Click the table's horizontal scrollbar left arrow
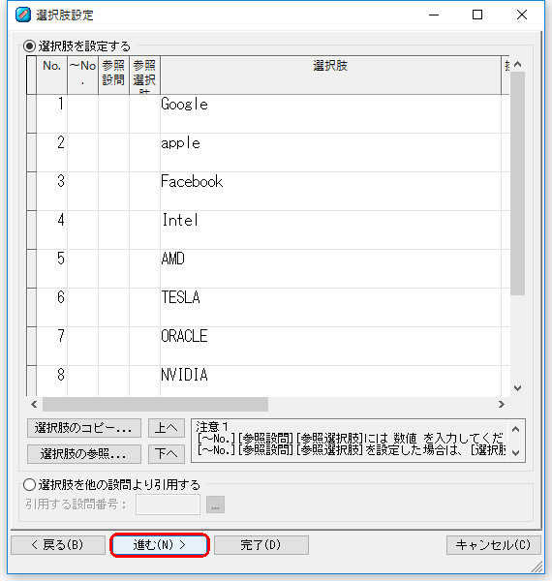 click(34, 404)
